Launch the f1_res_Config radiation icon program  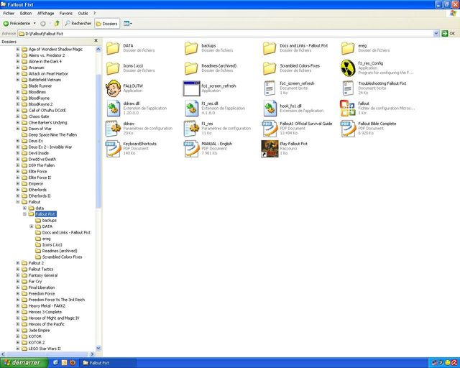tap(348, 68)
